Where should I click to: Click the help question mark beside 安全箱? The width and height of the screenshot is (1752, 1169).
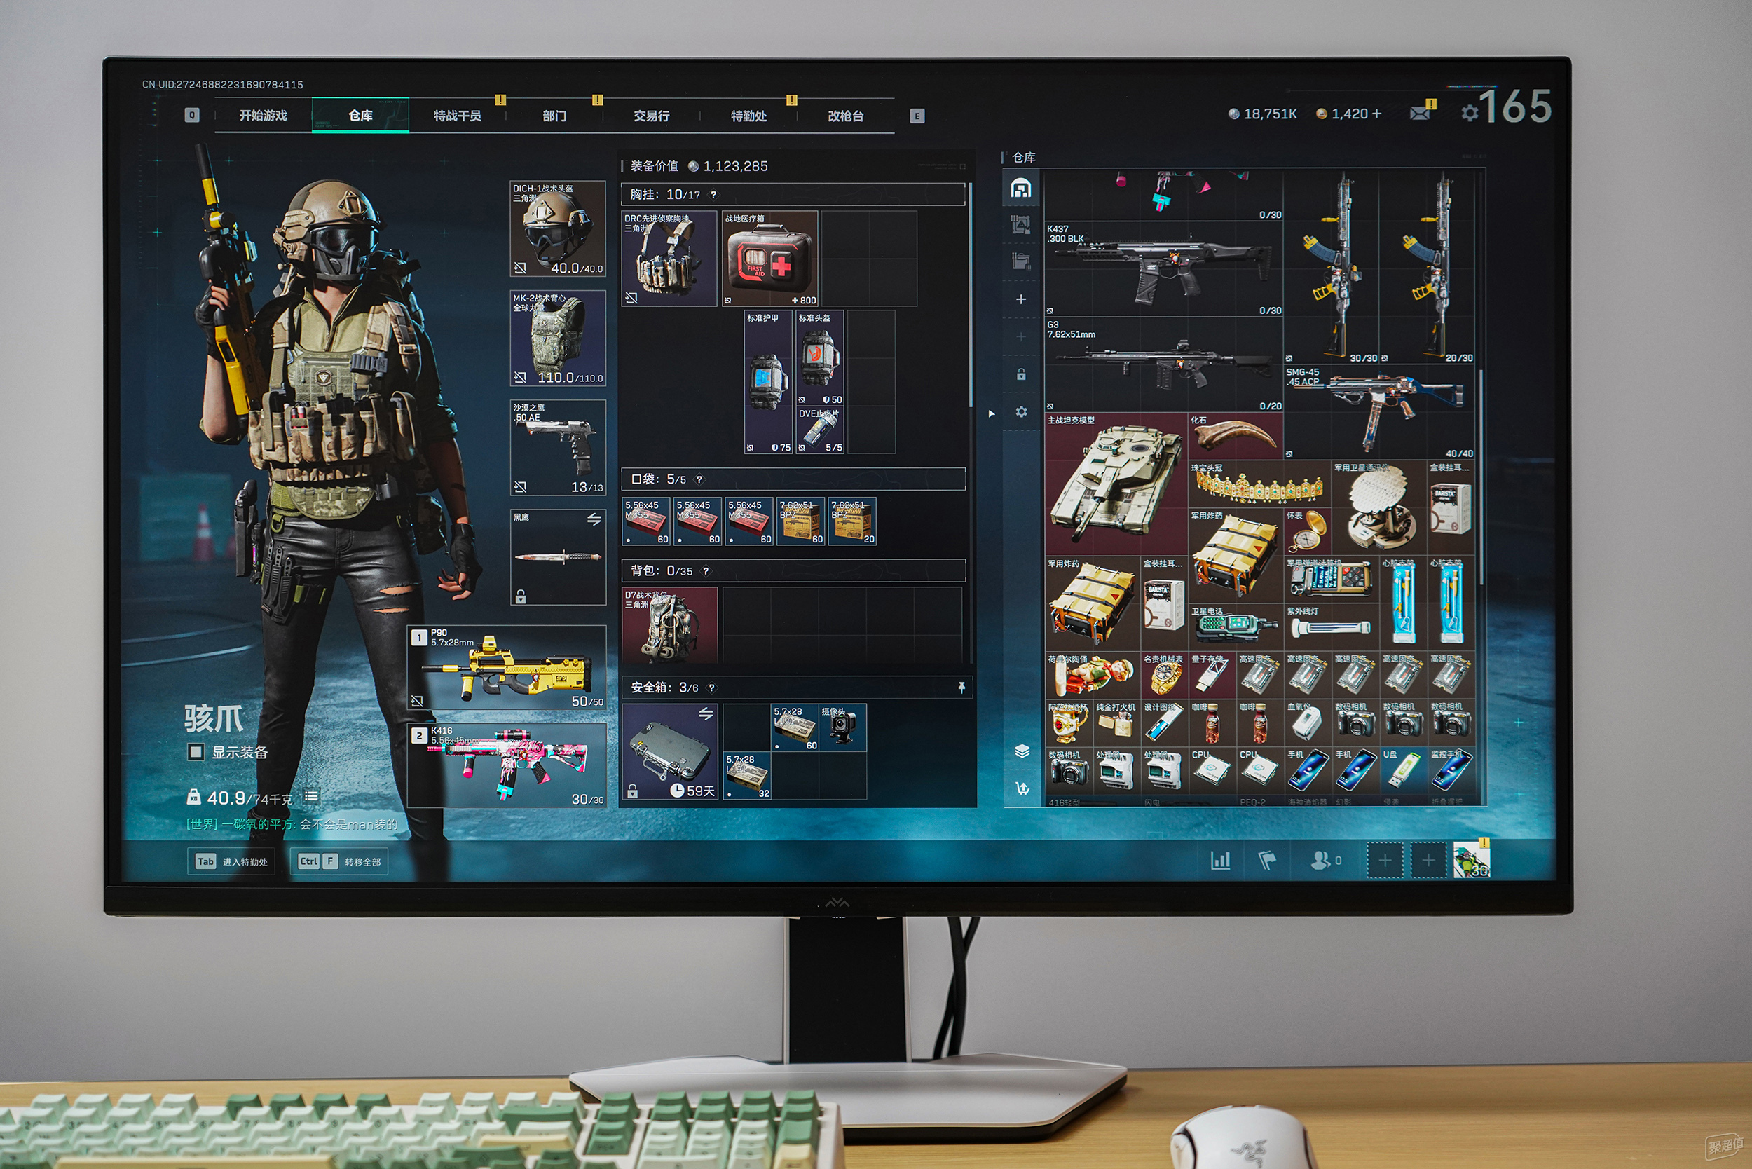[x=711, y=688]
